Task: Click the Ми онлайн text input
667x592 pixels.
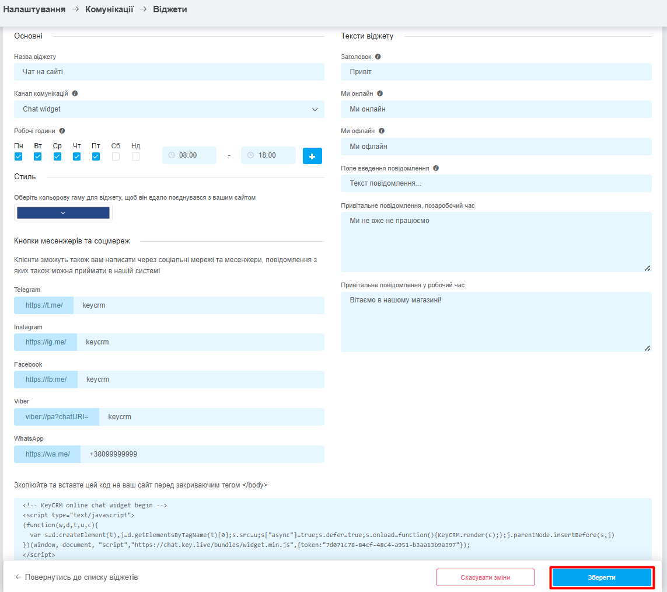Action: 496,109
